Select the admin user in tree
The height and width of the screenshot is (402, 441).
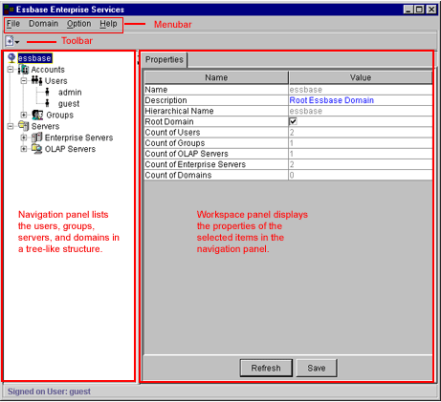pos(70,93)
